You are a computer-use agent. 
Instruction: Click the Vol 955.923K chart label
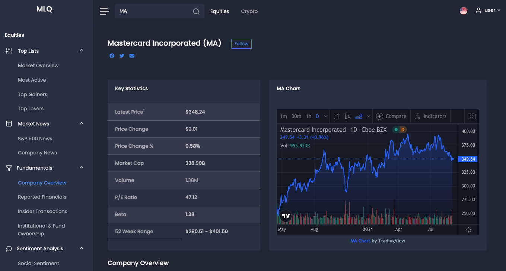(295, 146)
